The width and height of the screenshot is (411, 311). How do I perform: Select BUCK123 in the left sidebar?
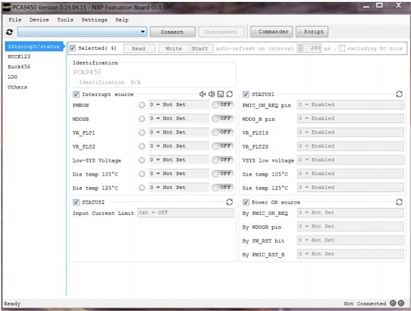19,56
